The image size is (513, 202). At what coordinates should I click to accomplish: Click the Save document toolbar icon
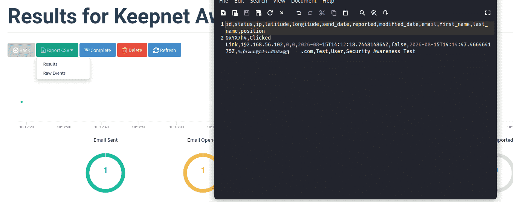tap(247, 13)
